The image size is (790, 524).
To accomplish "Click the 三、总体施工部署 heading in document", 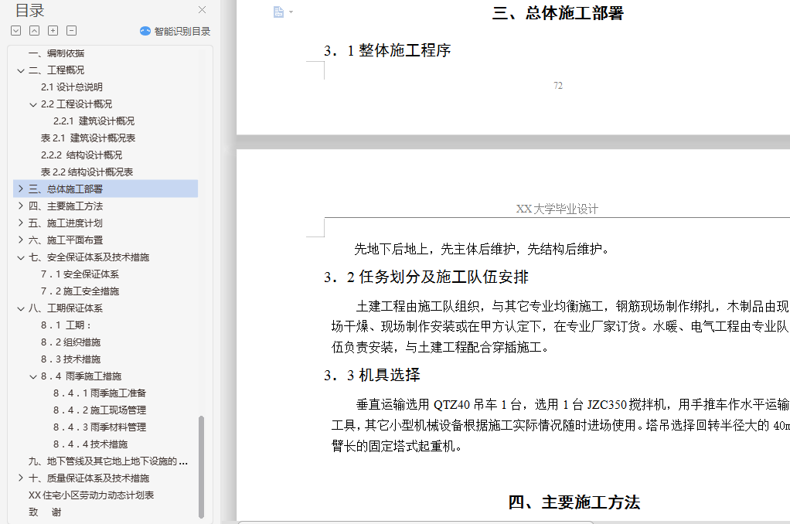I will (x=558, y=13).
